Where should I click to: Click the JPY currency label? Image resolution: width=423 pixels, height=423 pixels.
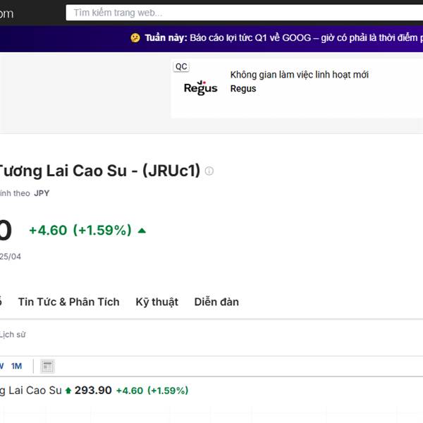pyautogui.click(x=42, y=193)
